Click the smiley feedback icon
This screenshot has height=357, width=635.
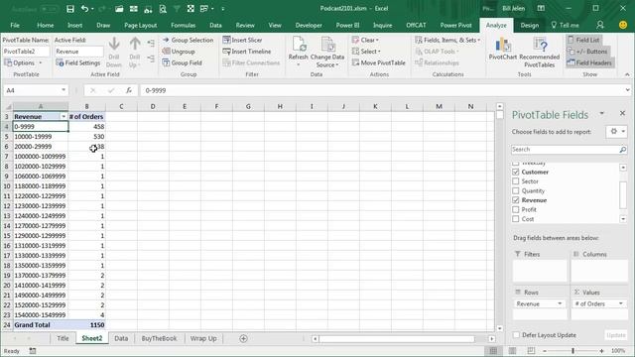pyautogui.click(x=623, y=25)
